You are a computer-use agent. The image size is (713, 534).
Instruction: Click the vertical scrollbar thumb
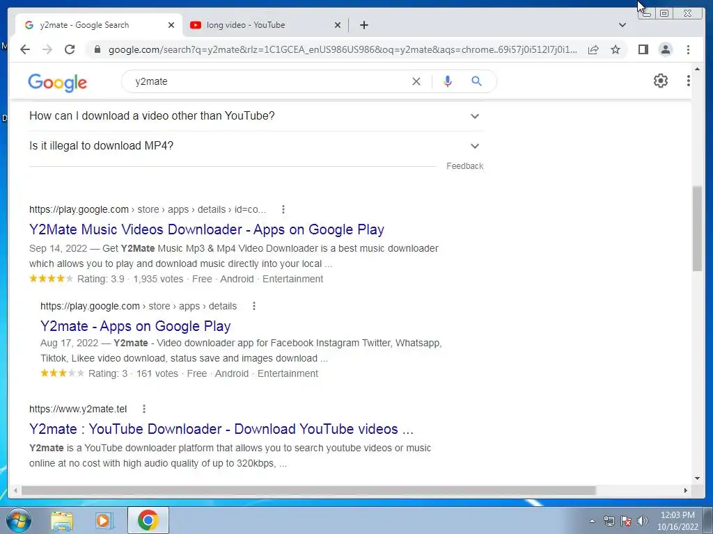[698, 228]
